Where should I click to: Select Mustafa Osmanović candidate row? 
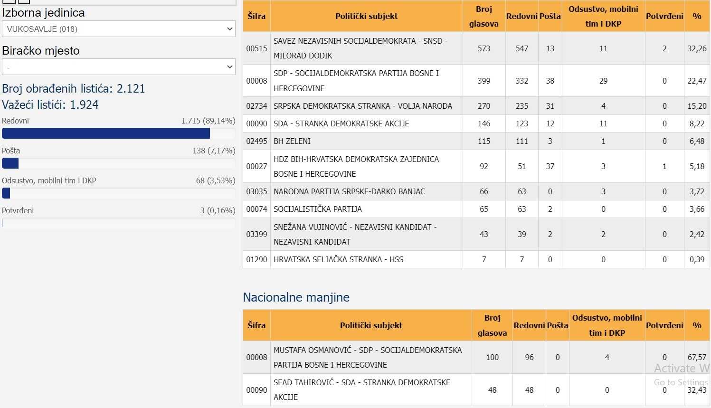coord(367,357)
